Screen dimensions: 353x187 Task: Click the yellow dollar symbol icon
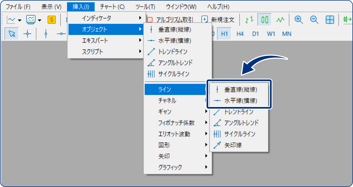pos(52,20)
